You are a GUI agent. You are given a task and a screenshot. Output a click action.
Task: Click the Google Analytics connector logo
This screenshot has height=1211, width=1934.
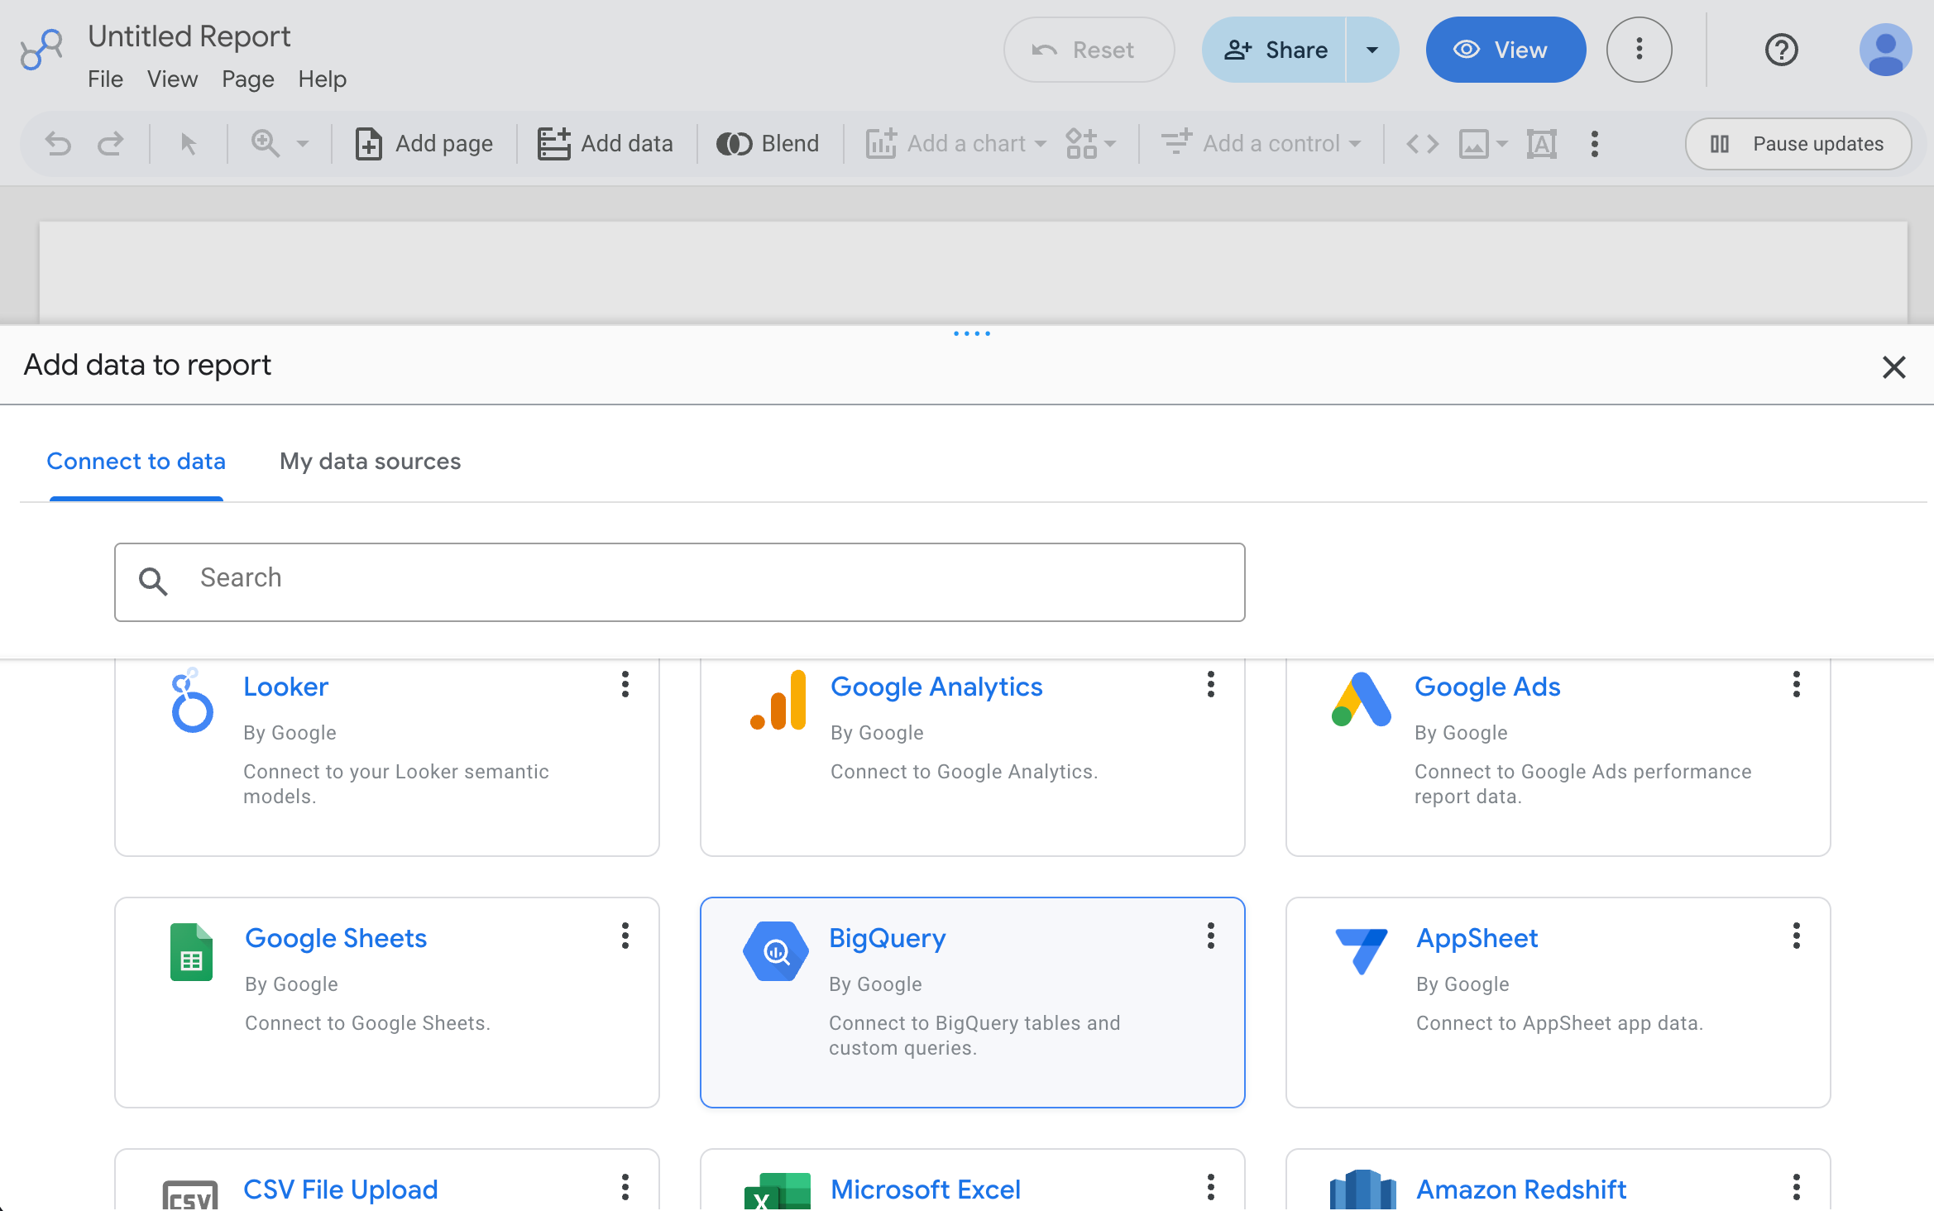[778, 700]
